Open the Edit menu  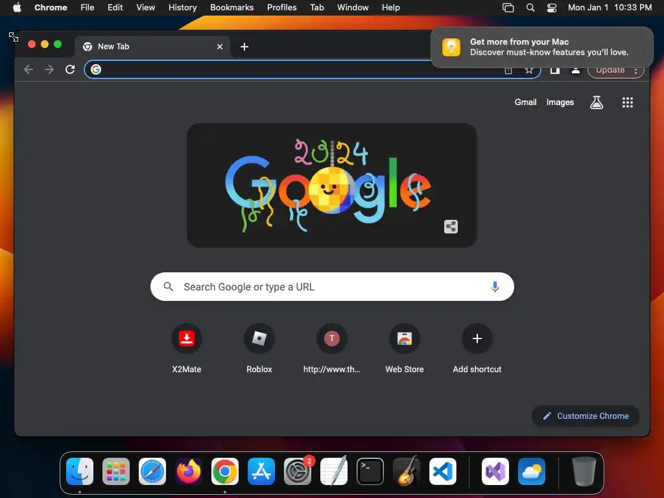(115, 7)
